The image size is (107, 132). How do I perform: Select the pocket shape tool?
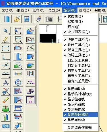point(18,39)
